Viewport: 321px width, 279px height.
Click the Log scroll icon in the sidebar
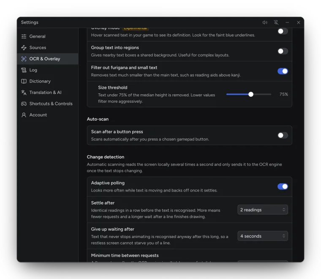pos(24,70)
